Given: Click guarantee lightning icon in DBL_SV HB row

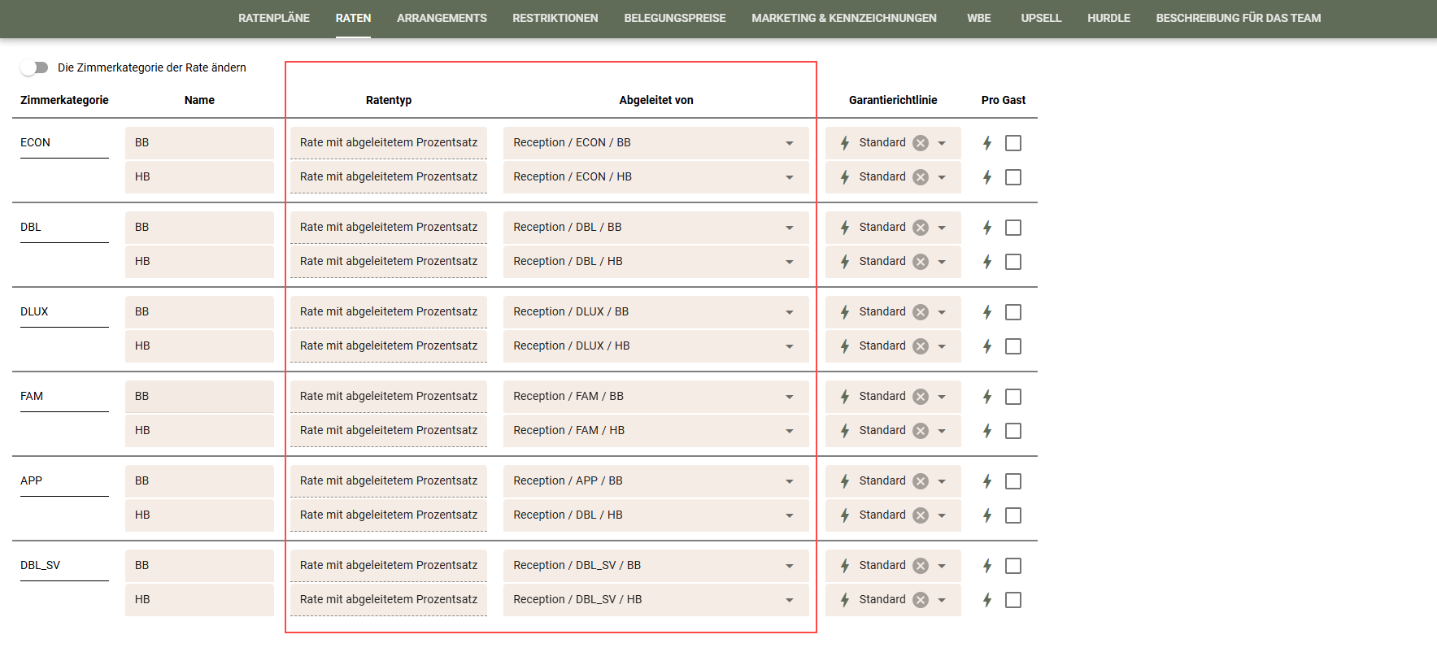Looking at the screenshot, I should (x=845, y=600).
